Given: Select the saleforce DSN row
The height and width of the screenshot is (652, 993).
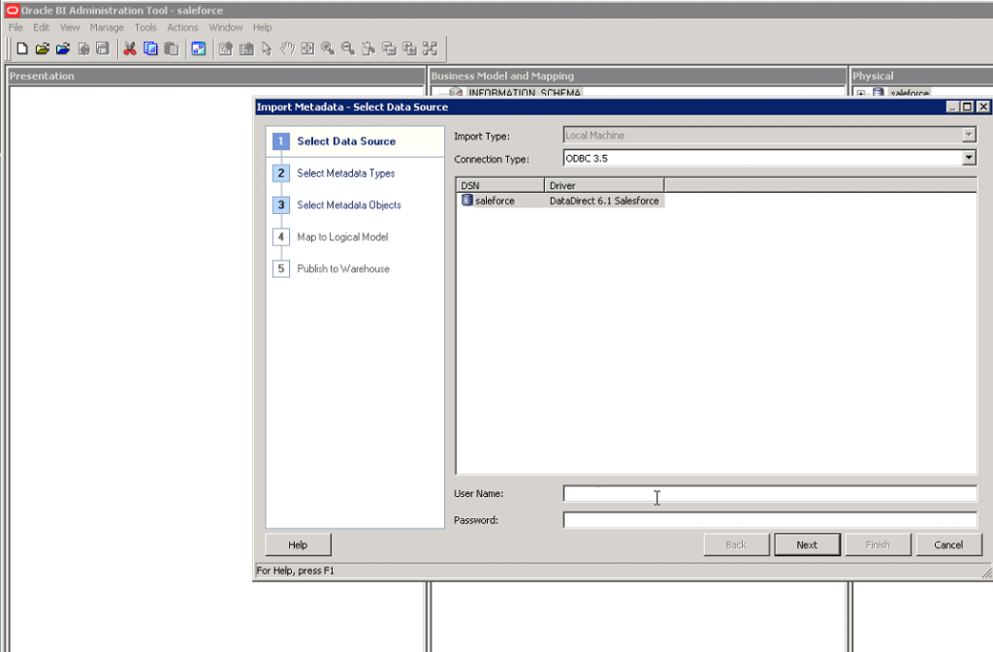Looking at the screenshot, I should click(495, 201).
